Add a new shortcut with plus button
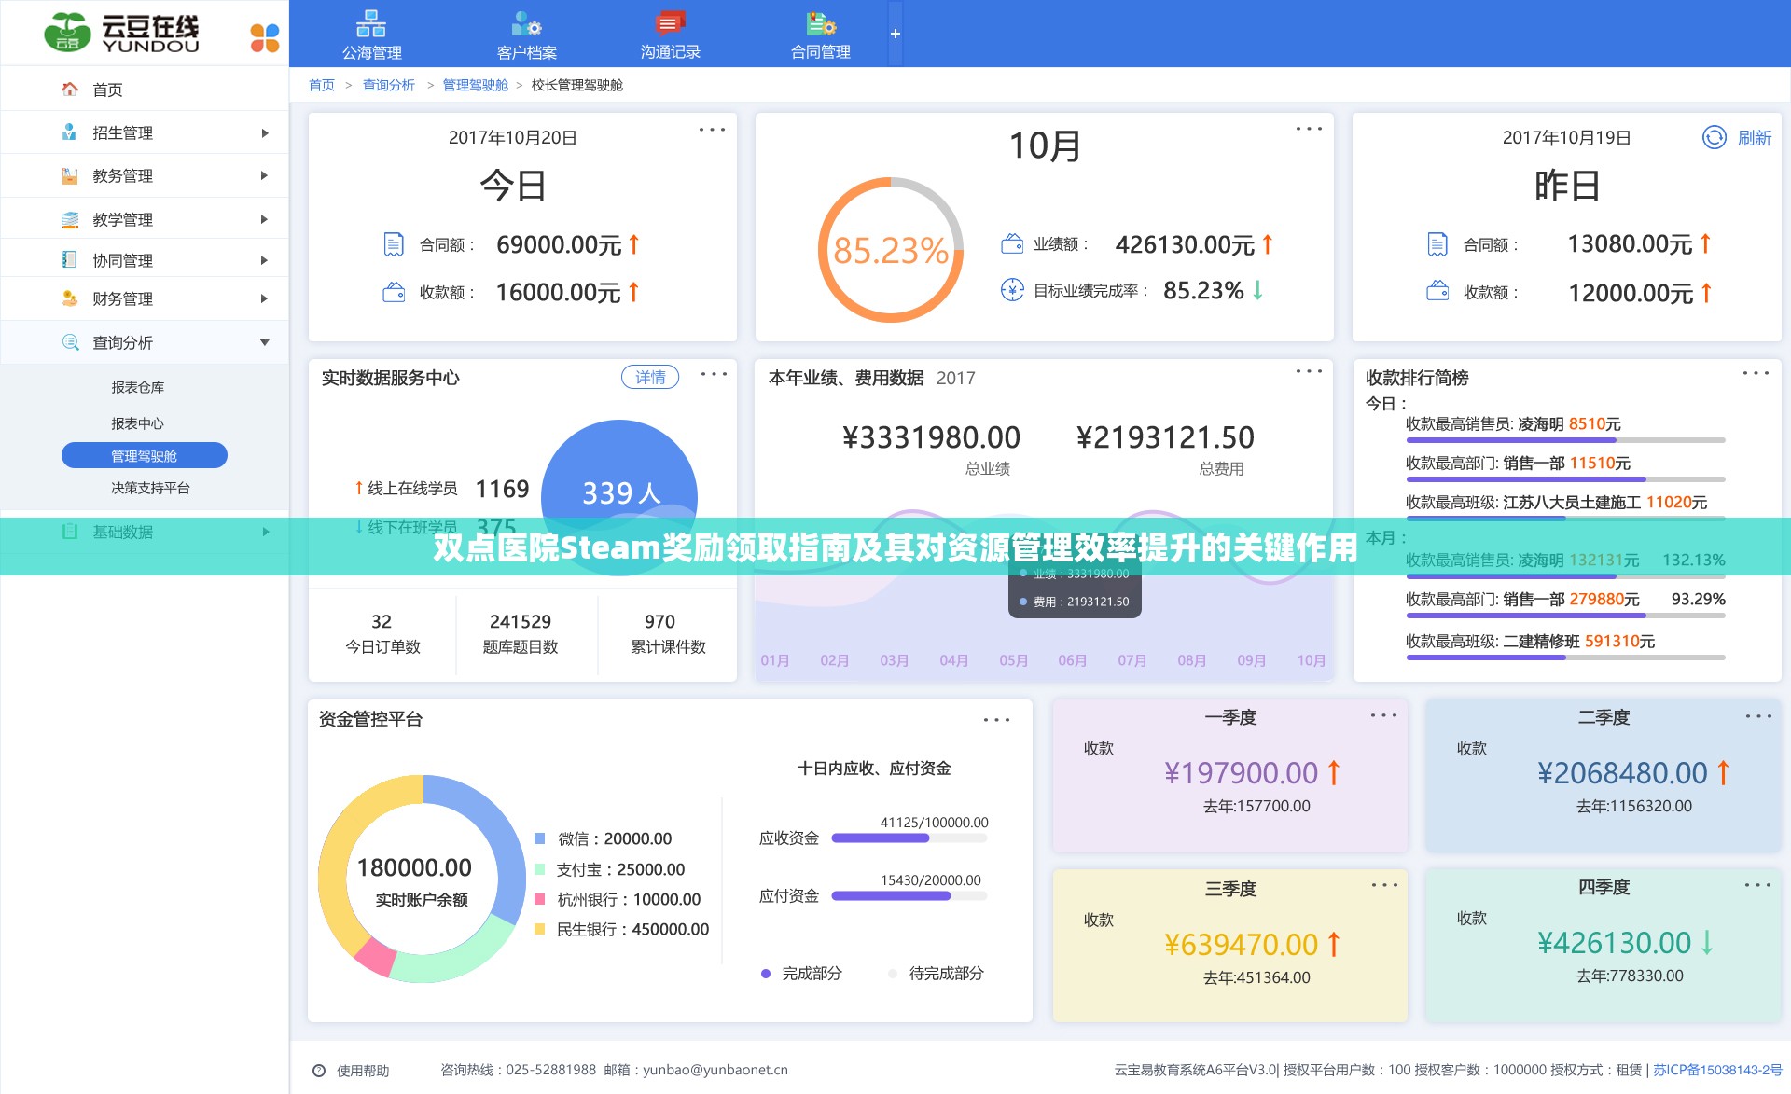Screen dimensions: 1791x1094 coord(895,34)
